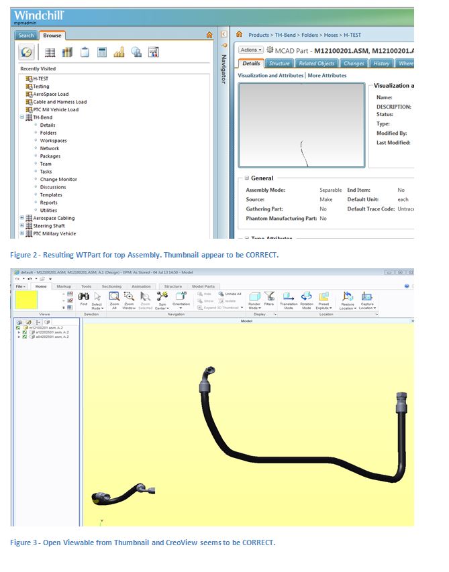
Task: Toggle checkbox for a04202501.asm in CreoView tree
Action: pyautogui.click(x=24, y=337)
